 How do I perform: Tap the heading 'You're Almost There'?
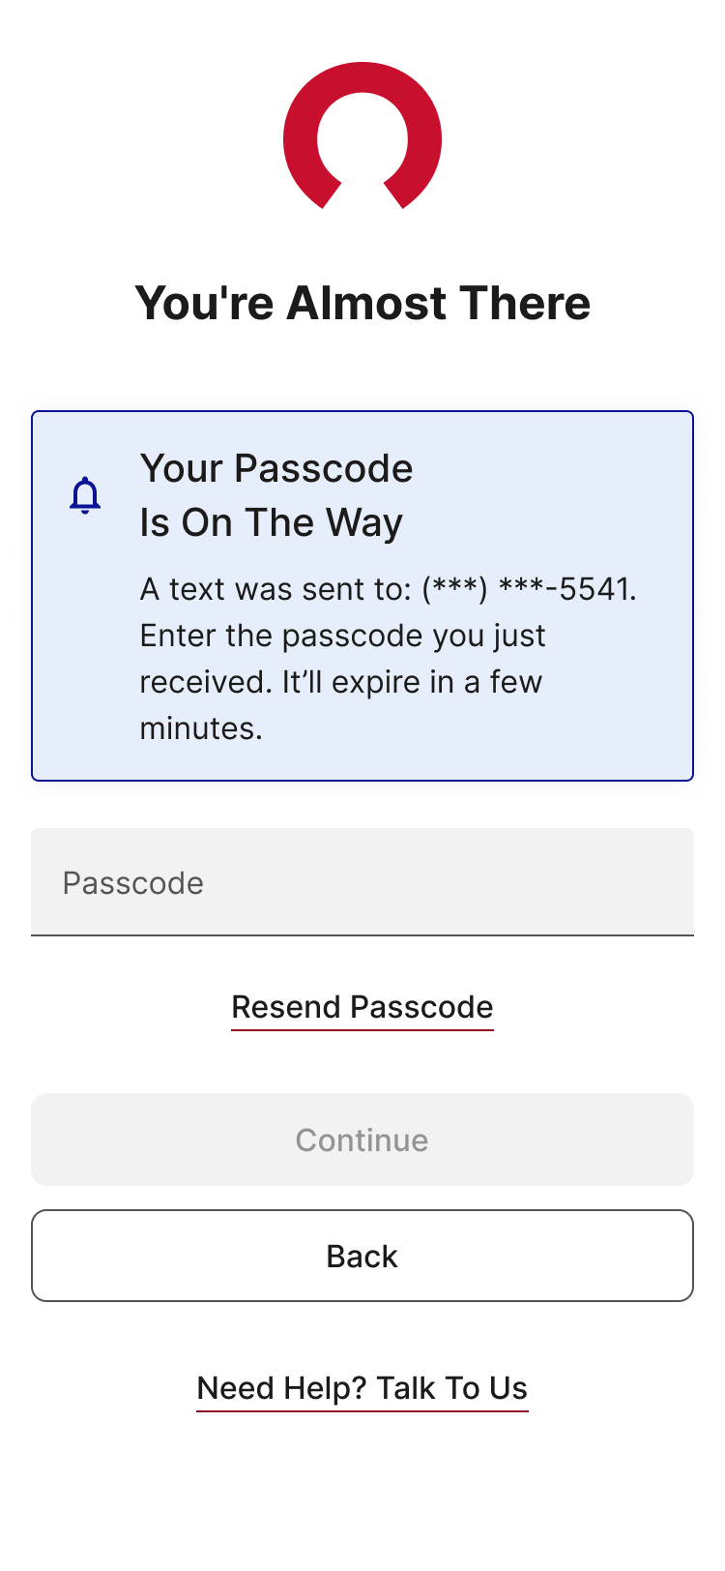coord(362,303)
